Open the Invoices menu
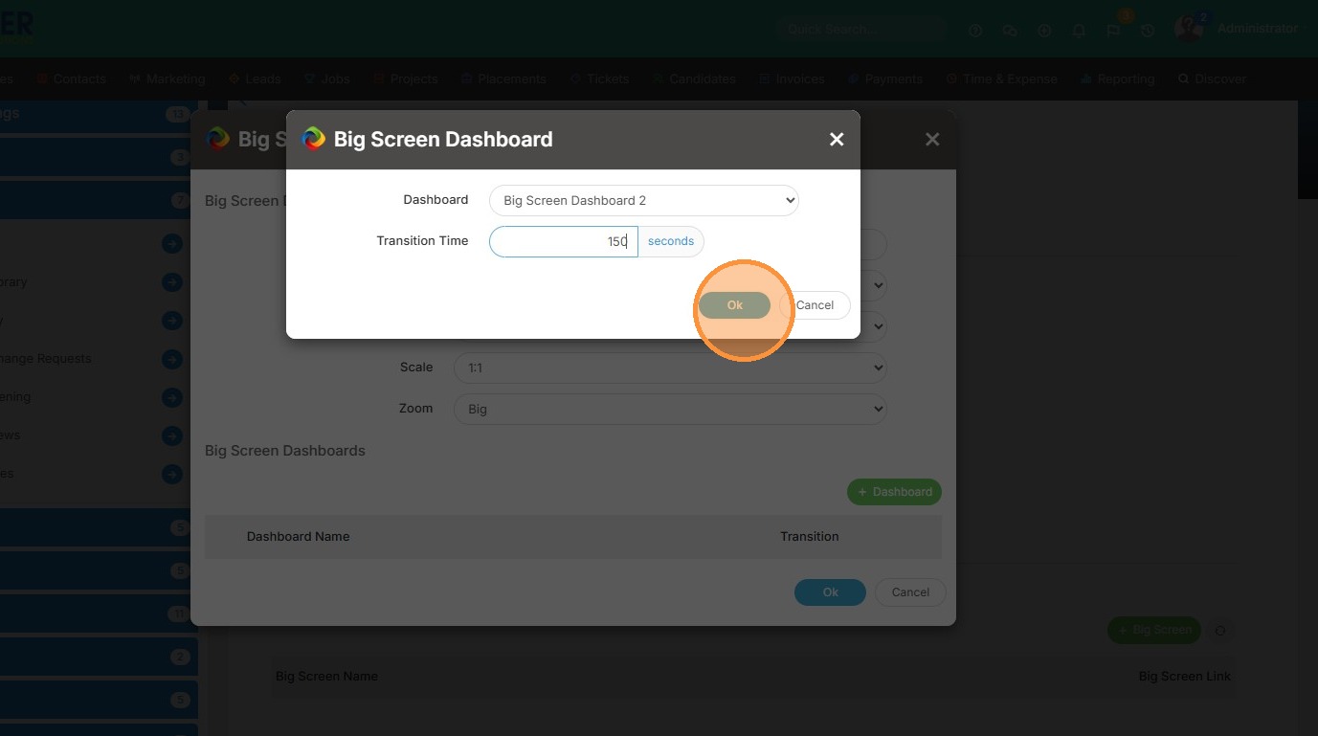The width and height of the screenshot is (1318, 736). point(793,78)
